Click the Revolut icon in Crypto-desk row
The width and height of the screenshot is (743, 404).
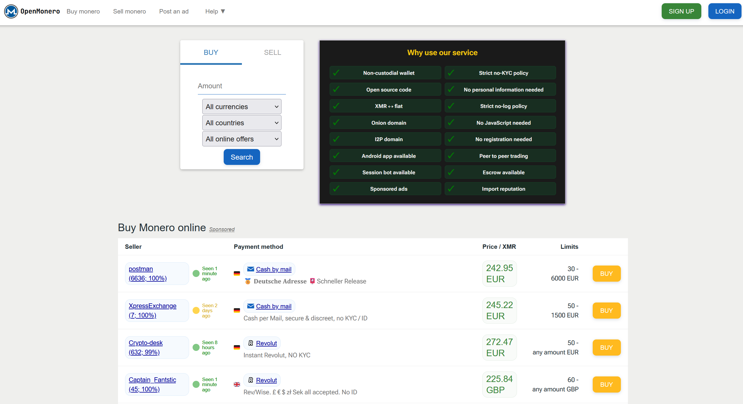pos(251,343)
